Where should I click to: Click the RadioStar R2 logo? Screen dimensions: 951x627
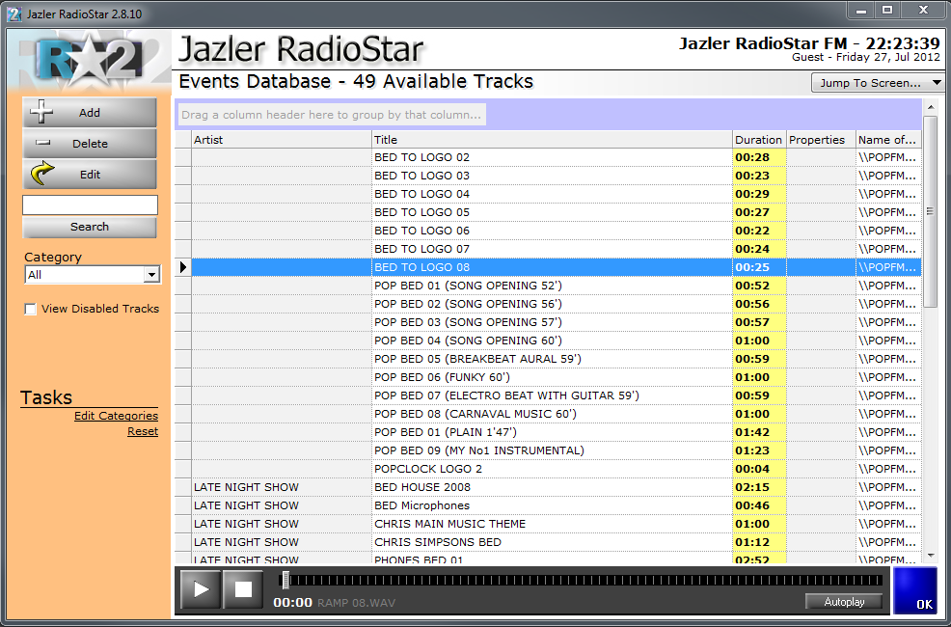click(x=89, y=60)
